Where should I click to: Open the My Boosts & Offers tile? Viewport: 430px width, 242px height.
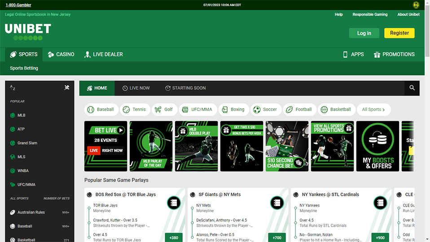click(377, 146)
